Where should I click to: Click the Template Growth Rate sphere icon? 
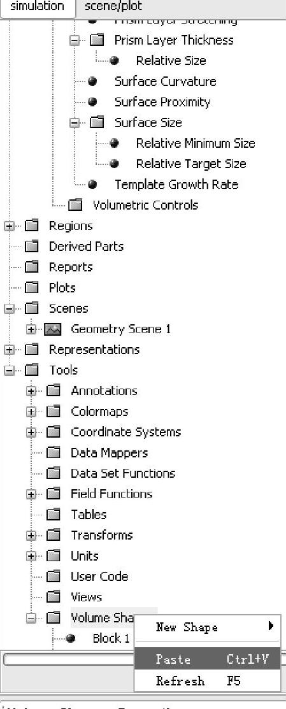click(x=92, y=185)
